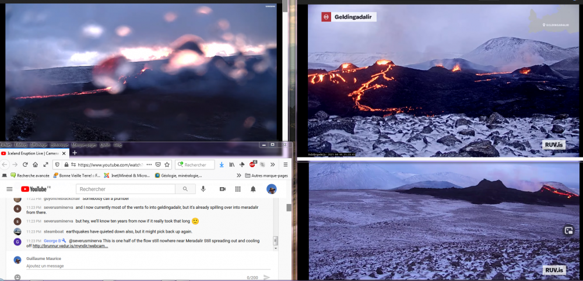The width and height of the screenshot is (583, 281).
Task: Open the Firefox application hamburger menu
Action: click(x=285, y=164)
